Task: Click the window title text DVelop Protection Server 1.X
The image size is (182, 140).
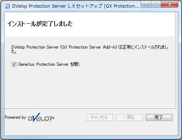Action: click(x=44, y=6)
